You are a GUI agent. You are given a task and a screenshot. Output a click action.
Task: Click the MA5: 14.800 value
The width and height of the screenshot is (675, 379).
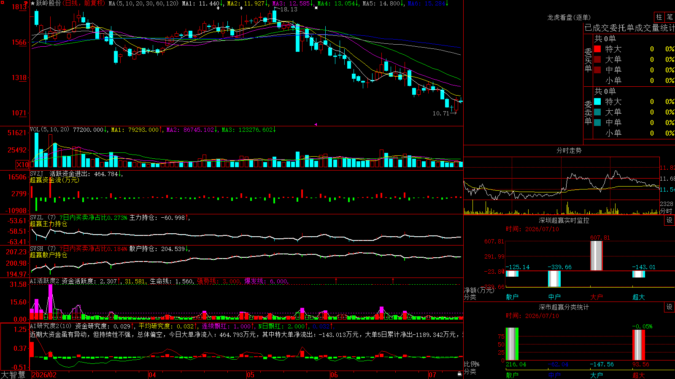(383, 3)
